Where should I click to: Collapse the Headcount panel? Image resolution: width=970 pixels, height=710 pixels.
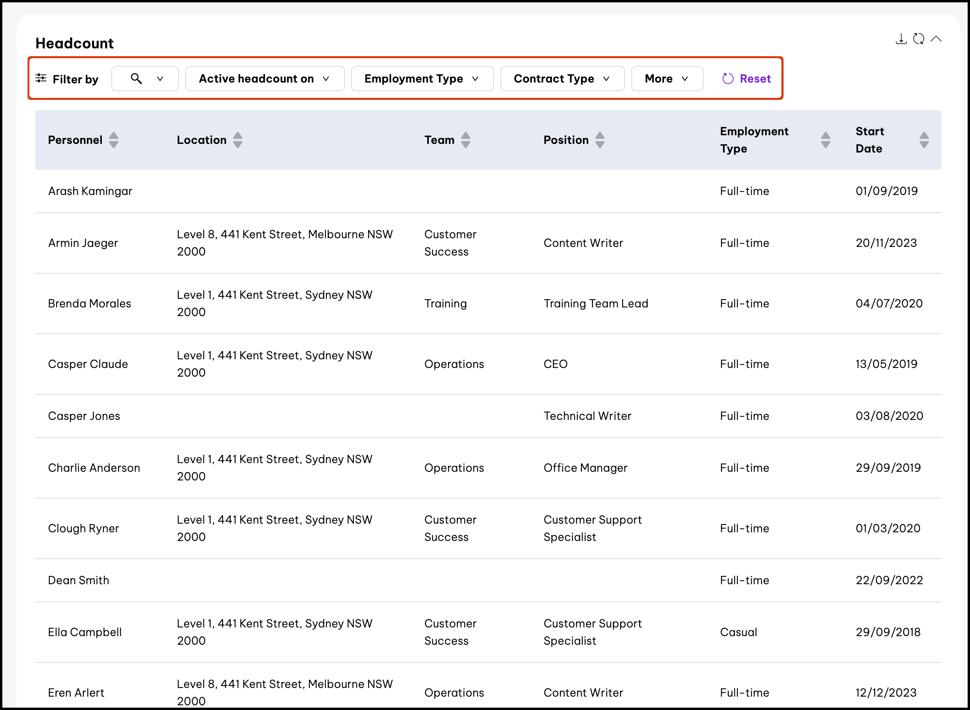point(936,39)
